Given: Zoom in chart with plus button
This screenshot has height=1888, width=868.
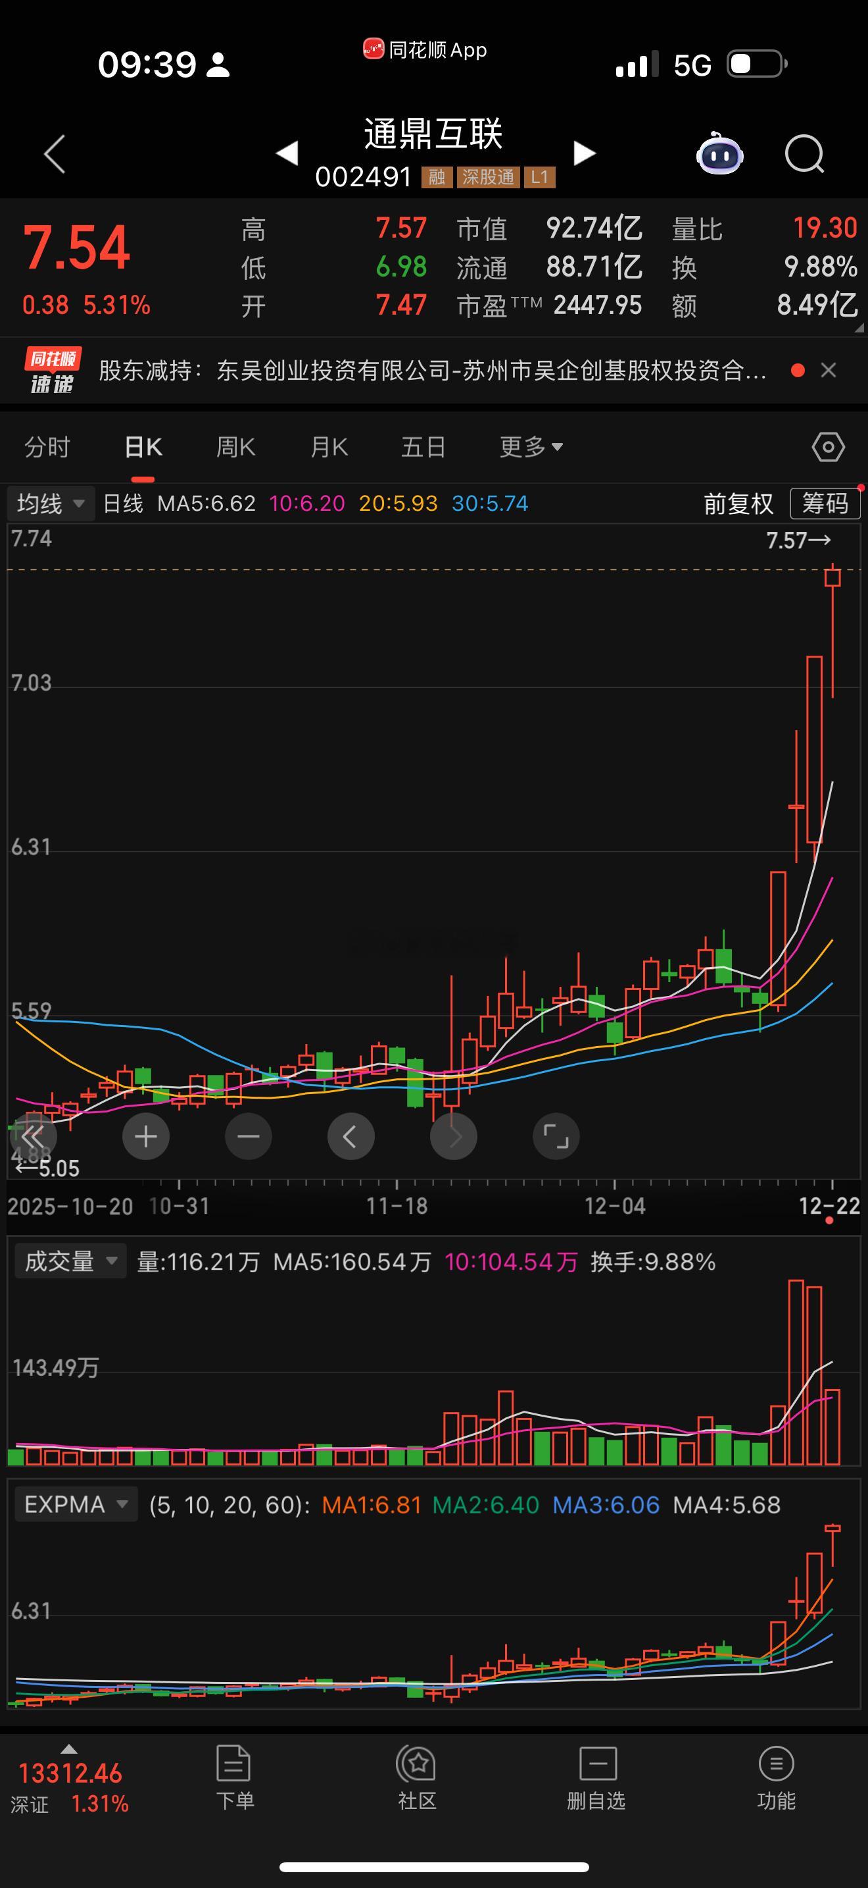Looking at the screenshot, I should (x=145, y=1136).
